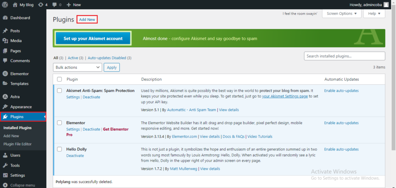
Task: Click the Search installed plugins field
Action: point(345,56)
